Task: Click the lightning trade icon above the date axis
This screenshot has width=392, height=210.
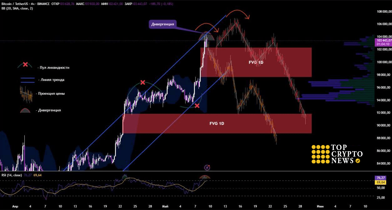Action: coord(207,167)
